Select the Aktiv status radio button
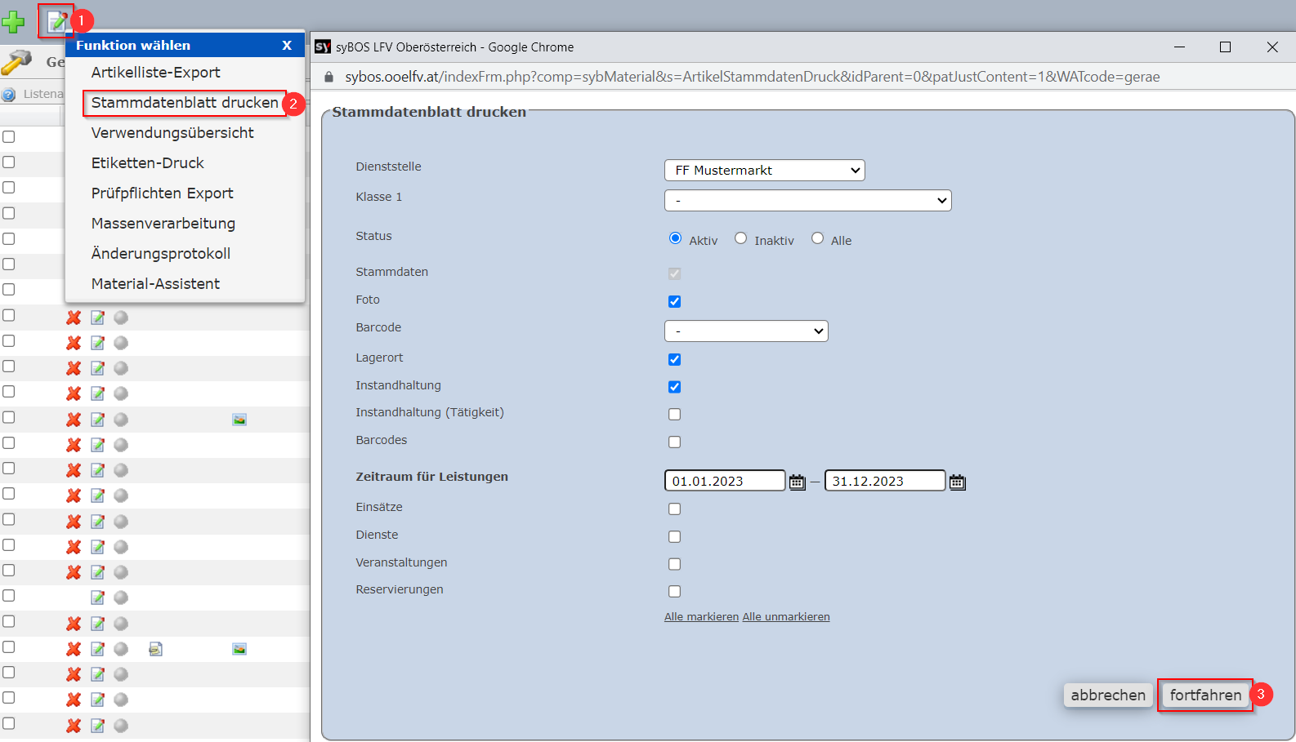This screenshot has width=1296, height=742. tap(675, 238)
